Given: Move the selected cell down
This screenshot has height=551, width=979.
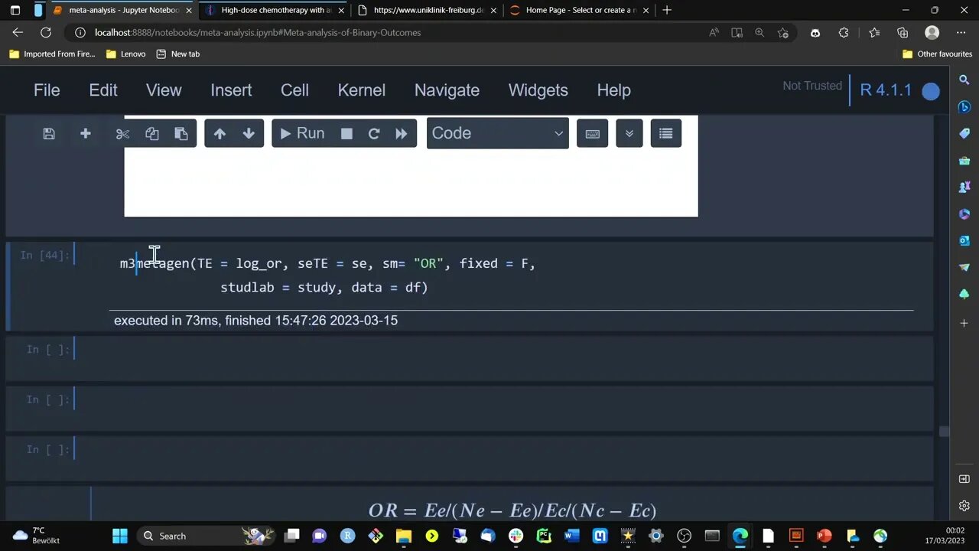Looking at the screenshot, I should coord(249,133).
